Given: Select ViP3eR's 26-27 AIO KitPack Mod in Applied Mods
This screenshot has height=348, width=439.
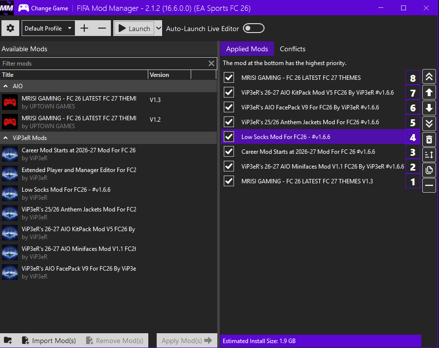Looking at the screenshot, I should point(317,93).
